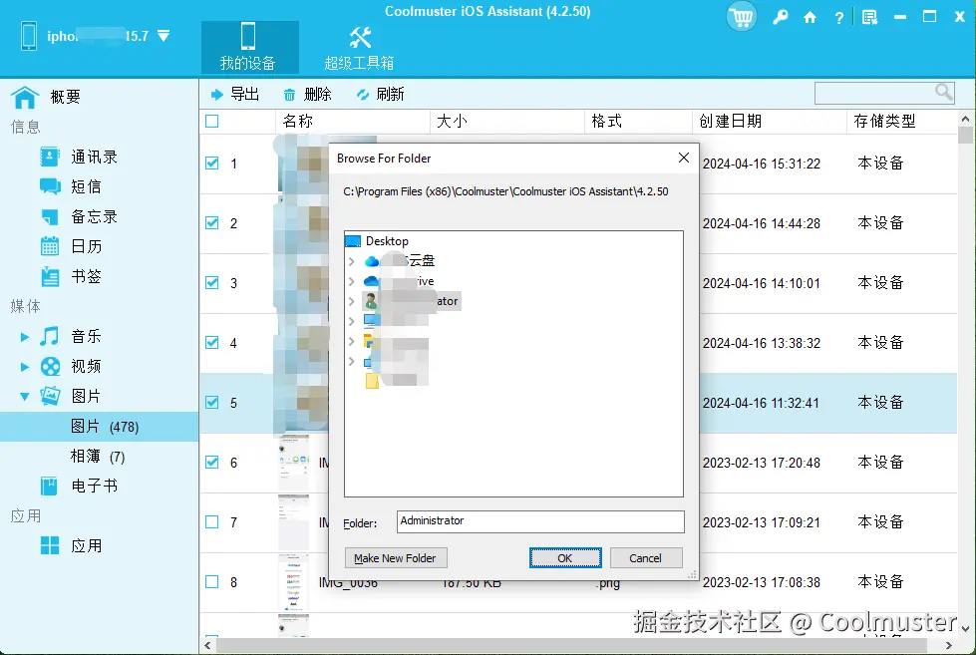Close the Browse For Folder dialog
Screen dimensions: 976x655
[684, 158]
